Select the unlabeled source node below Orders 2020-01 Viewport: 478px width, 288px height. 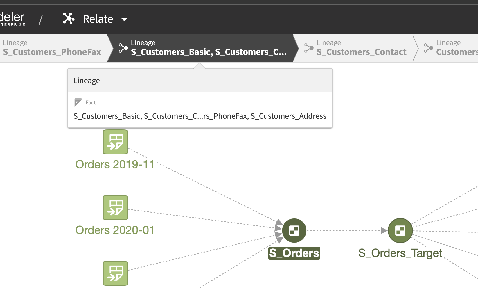pos(115,273)
